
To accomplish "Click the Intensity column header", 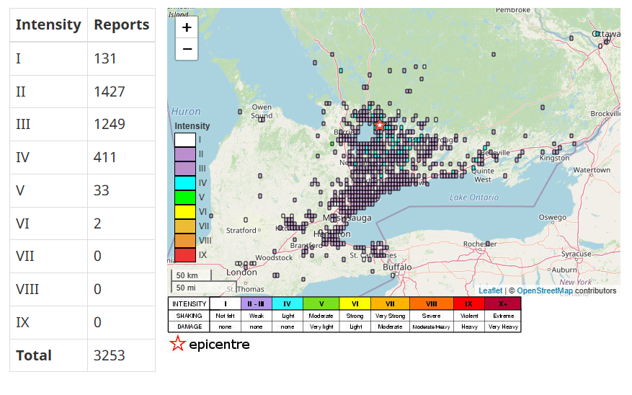I will tap(48, 25).
